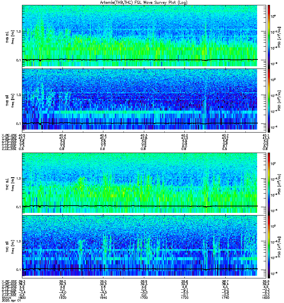Click the '2025 Apr 01' date label

point(11,300)
